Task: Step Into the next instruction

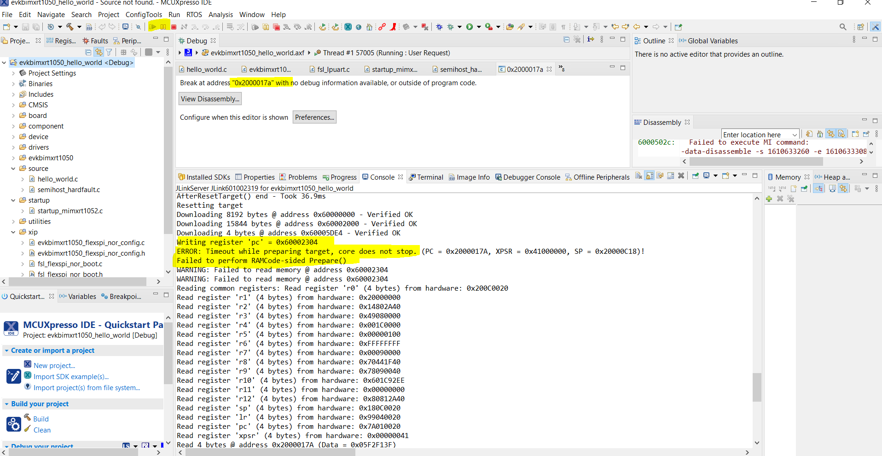Action: (196, 27)
